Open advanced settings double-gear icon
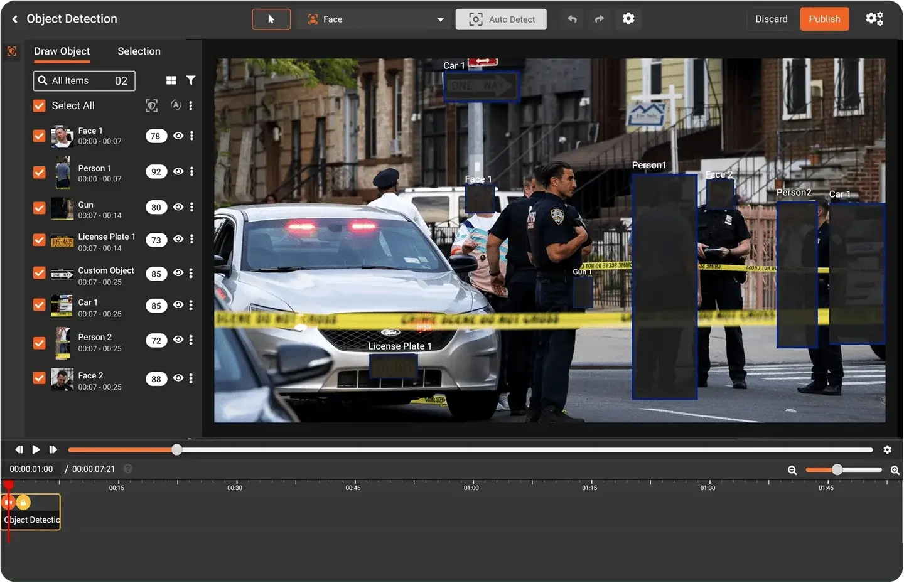Screen dimensions: 904x583 (x=874, y=19)
